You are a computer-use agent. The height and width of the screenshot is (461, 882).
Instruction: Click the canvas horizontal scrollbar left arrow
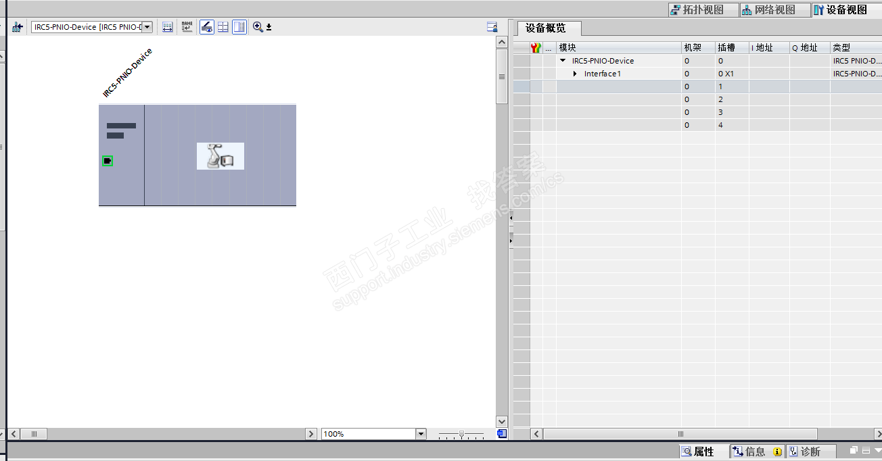(x=14, y=434)
